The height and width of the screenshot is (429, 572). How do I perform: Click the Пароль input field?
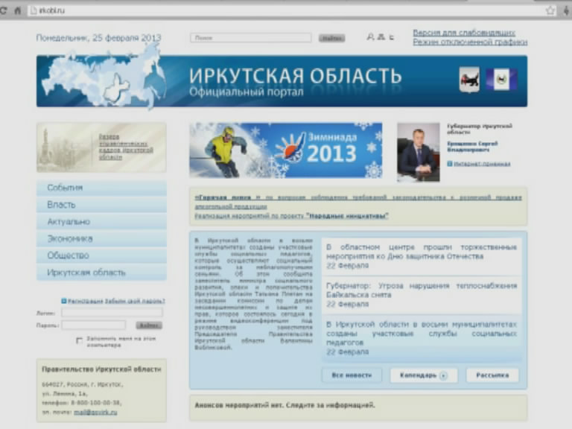click(x=93, y=325)
